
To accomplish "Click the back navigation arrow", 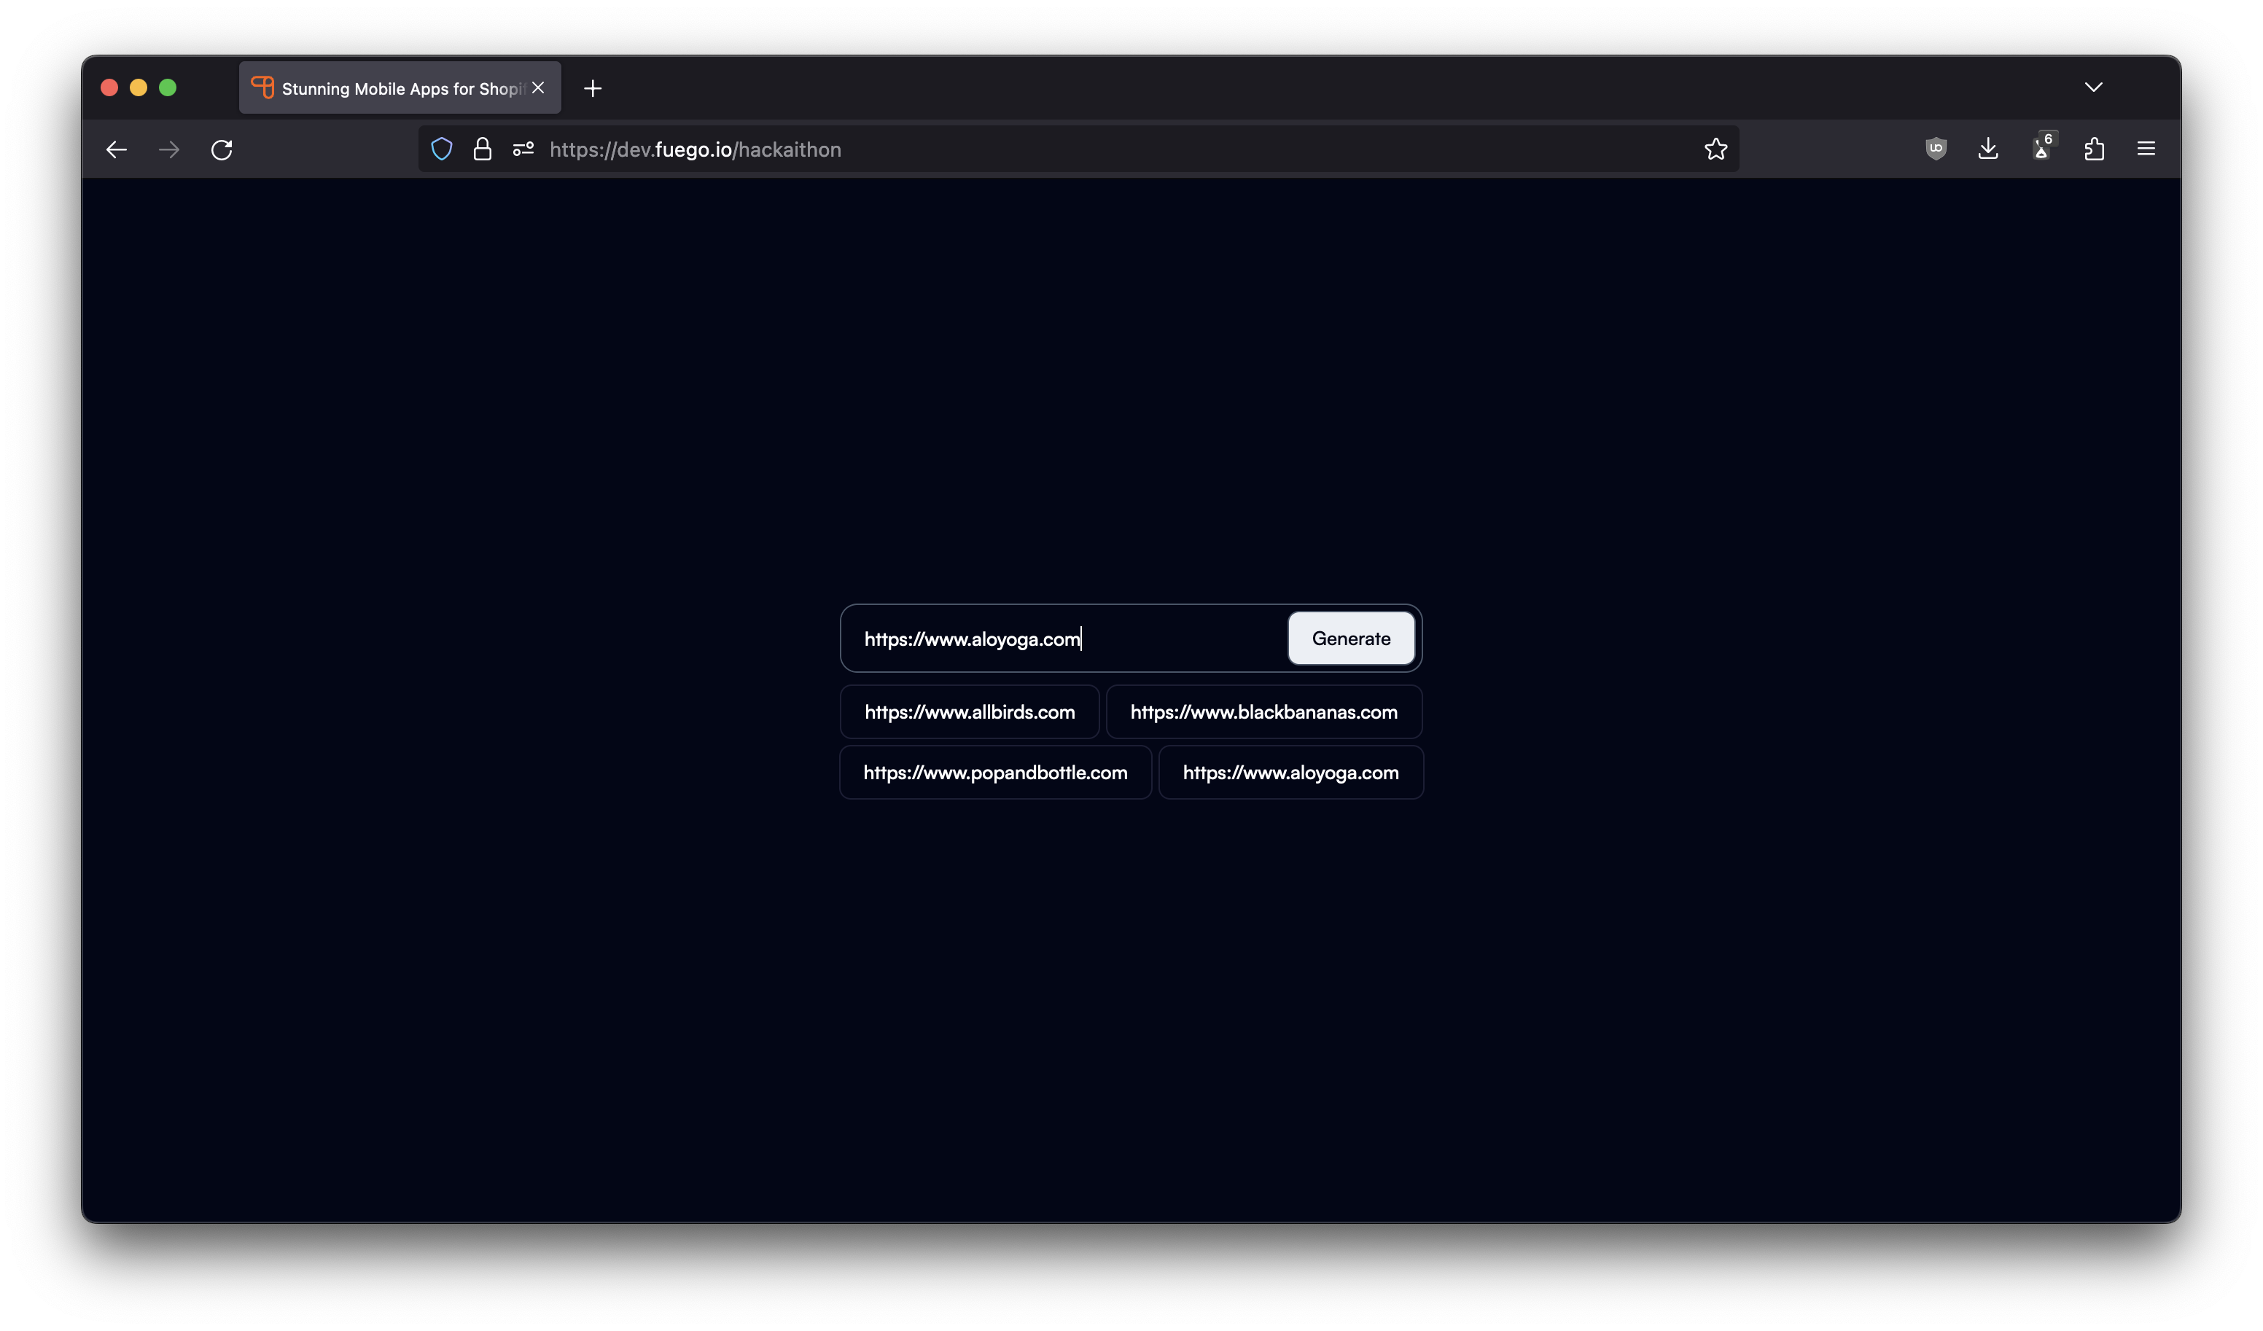I will (117, 149).
